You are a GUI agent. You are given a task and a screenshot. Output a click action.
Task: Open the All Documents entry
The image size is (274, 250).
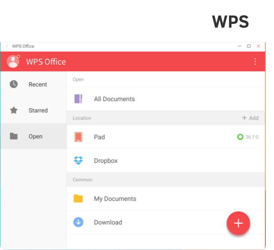114,99
